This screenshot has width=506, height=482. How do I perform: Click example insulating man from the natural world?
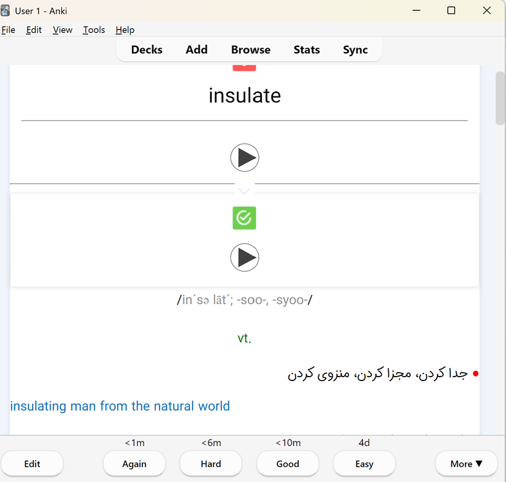(120, 406)
